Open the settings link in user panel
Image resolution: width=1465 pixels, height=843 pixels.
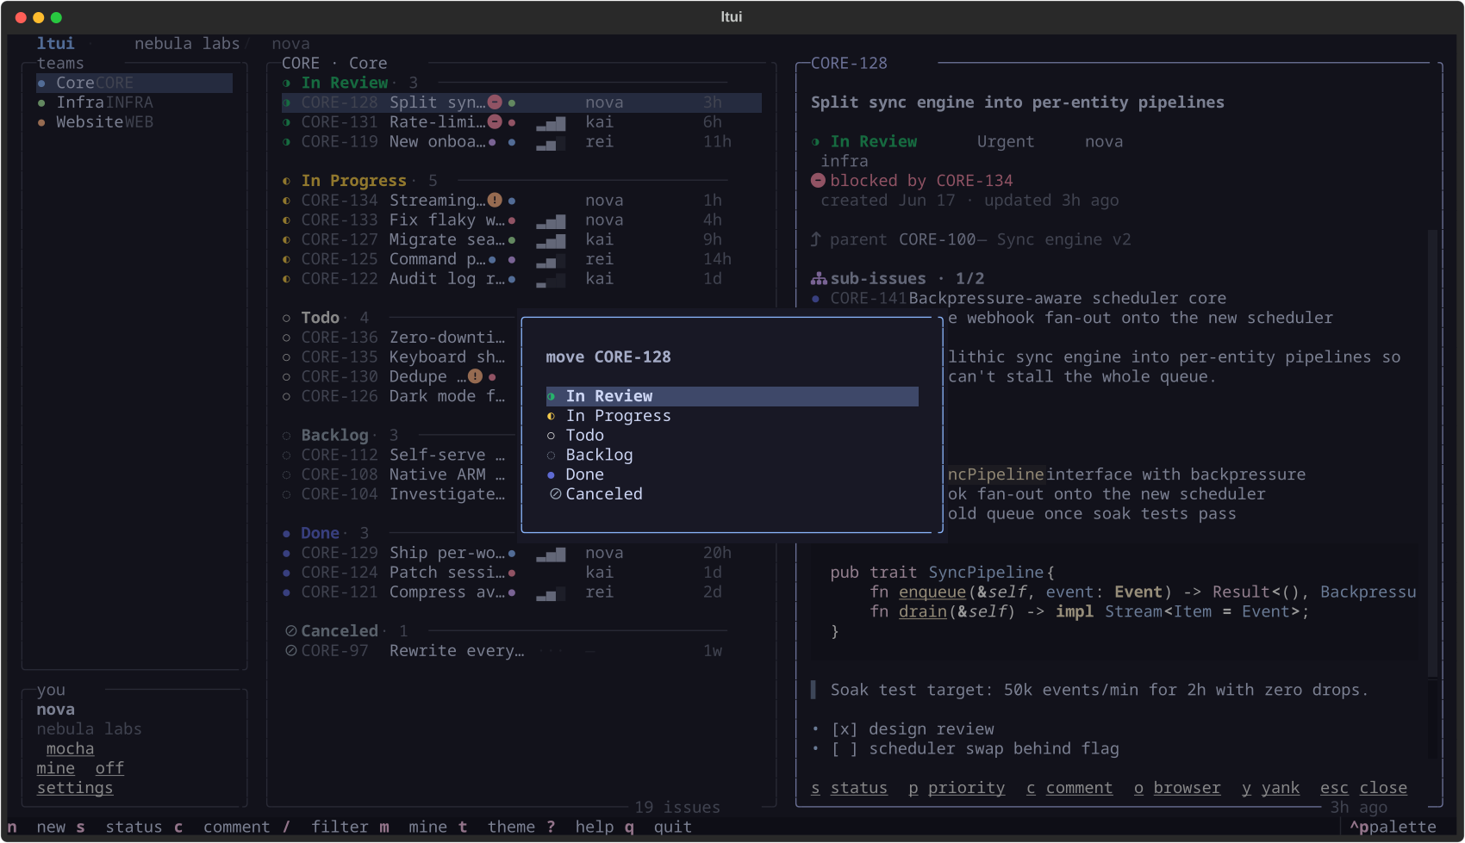point(75,788)
